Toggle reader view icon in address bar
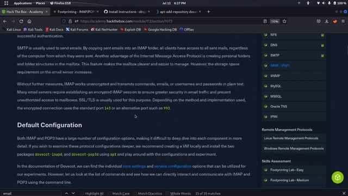The height and width of the screenshot is (196, 348). tap(265, 21)
